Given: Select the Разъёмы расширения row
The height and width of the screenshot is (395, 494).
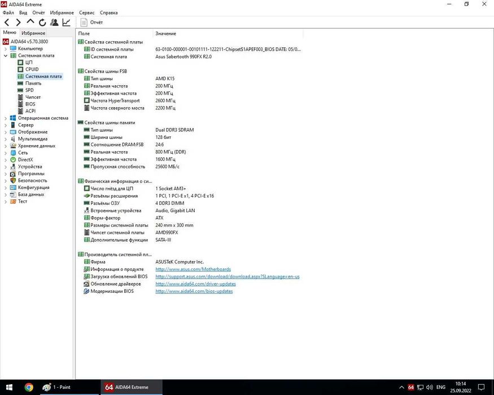Looking at the screenshot, I should tap(189, 196).
